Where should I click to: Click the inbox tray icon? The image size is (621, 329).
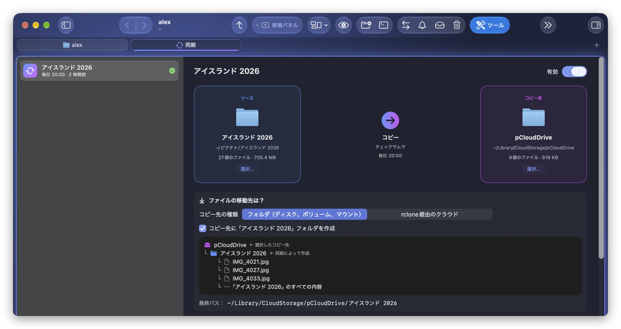(440, 25)
